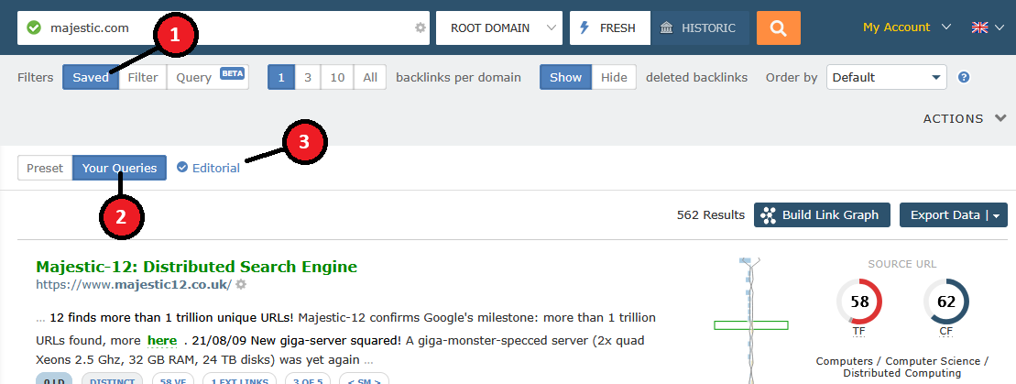
Task: Click the gear icon beside majestic12.co.uk URL
Action: (241, 285)
